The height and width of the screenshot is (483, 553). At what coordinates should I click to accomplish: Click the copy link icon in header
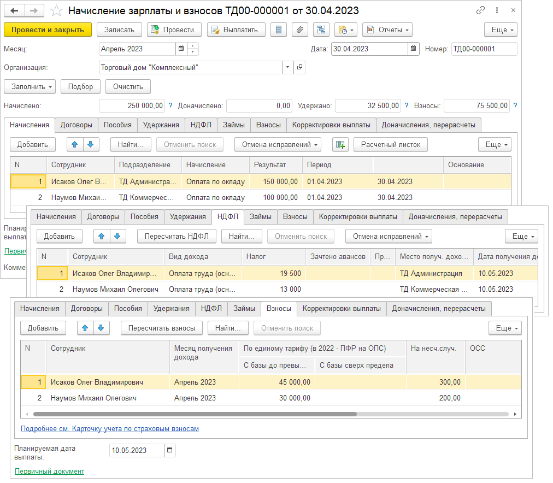pyautogui.click(x=481, y=10)
